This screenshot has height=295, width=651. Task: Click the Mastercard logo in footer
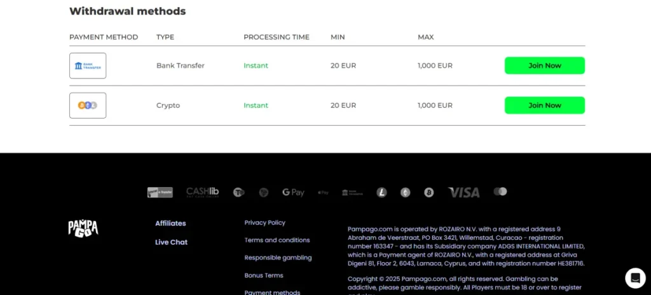coord(500,192)
